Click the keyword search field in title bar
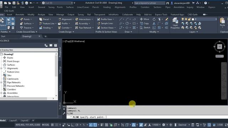The height and width of the screenshot is (128, 228). coord(150,3)
